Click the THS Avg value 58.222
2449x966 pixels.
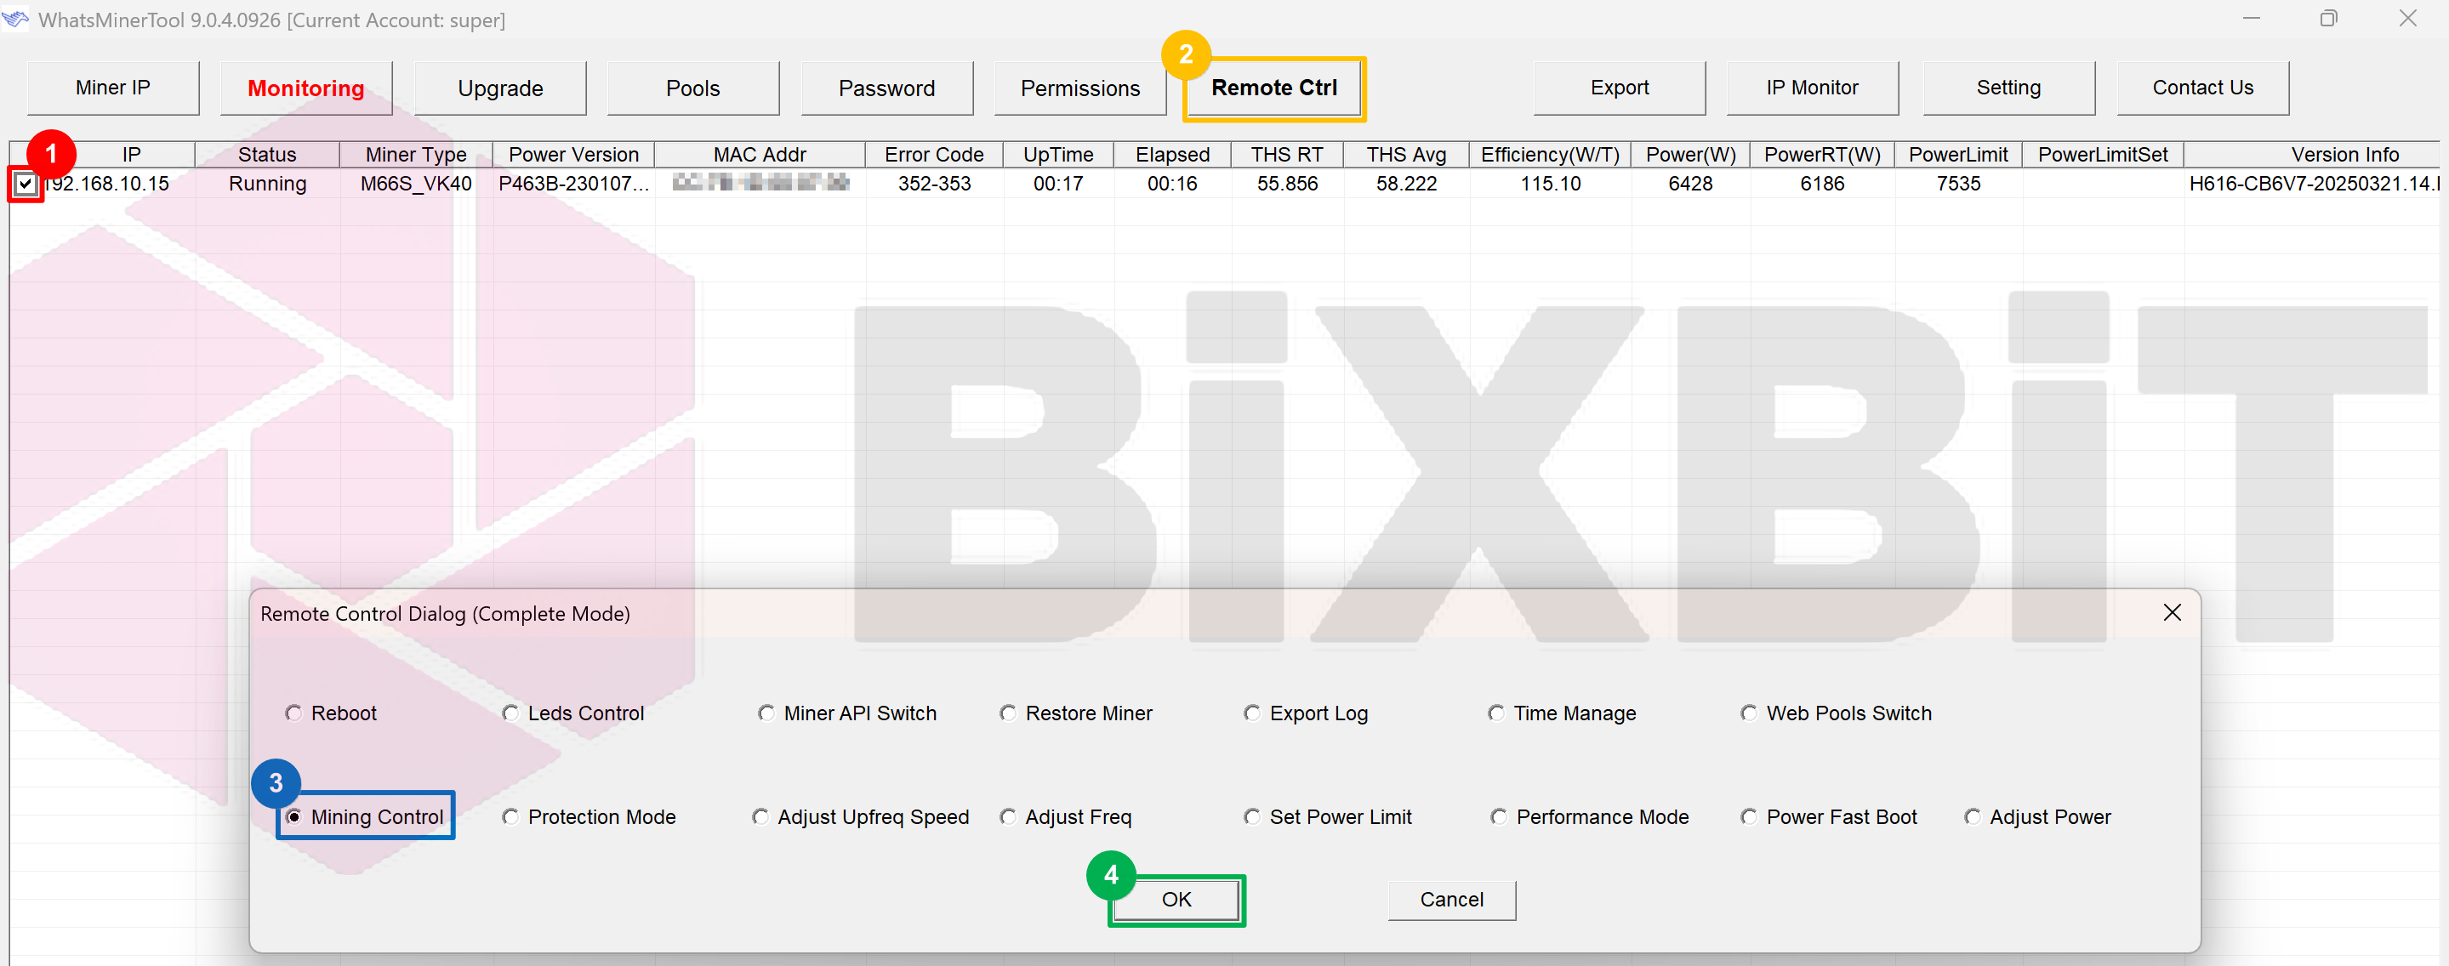(1406, 184)
